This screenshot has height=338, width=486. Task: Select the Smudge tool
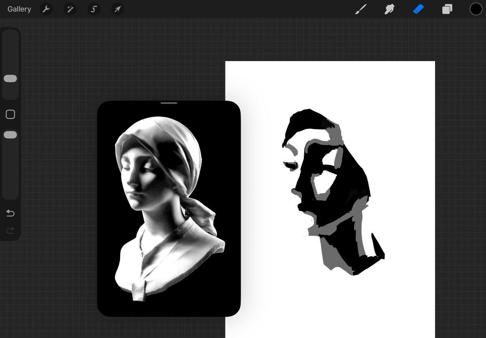(x=390, y=9)
